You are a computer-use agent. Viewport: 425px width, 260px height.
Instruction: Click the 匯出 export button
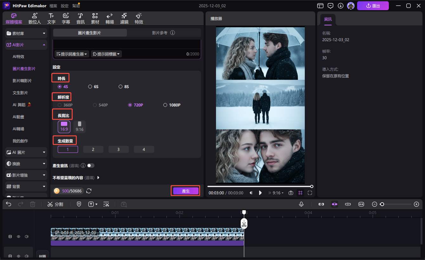click(373, 6)
